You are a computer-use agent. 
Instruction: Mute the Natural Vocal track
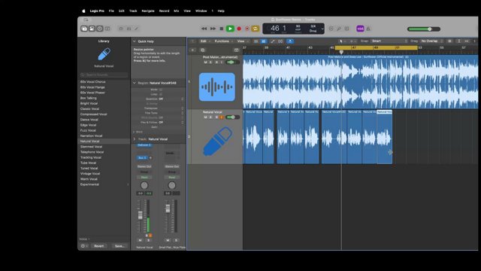pyautogui.click(x=205, y=117)
